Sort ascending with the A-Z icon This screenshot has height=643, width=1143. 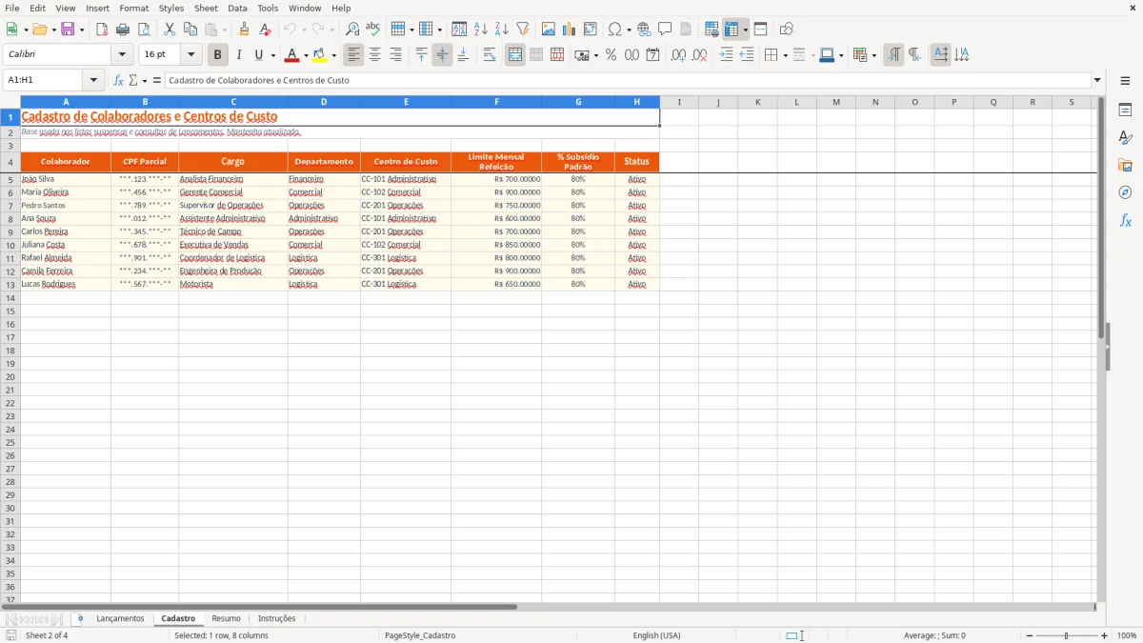480,30
